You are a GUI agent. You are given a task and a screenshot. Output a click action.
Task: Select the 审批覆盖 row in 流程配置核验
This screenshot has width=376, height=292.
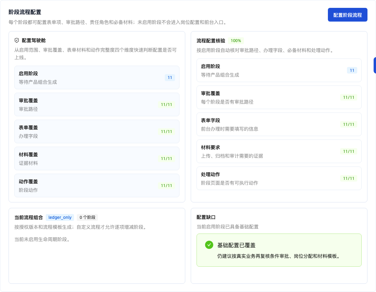click(x=279, y=97)
